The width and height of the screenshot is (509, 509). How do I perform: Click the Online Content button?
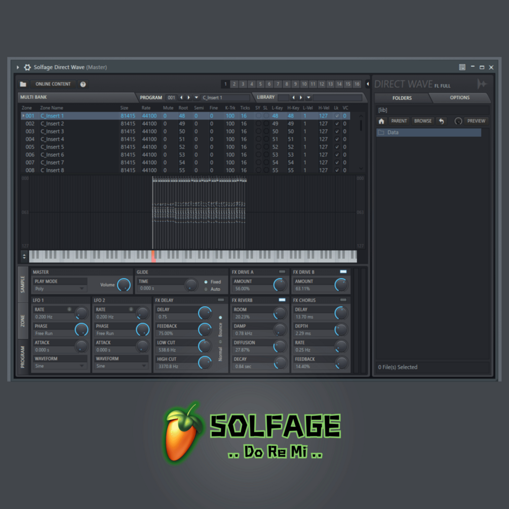click(53, 84)
